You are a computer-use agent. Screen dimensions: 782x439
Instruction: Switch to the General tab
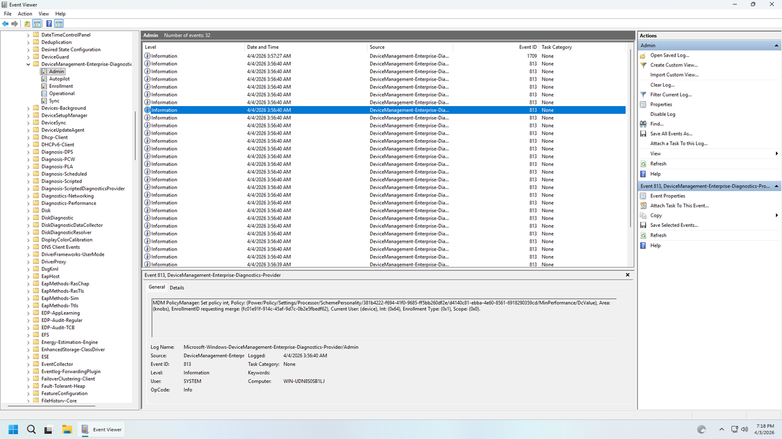click(x=157, y=287)
